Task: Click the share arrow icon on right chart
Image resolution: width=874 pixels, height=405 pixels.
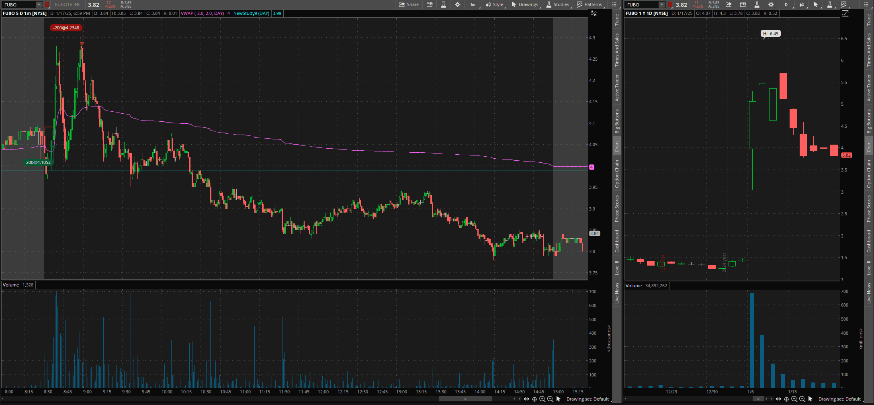Action: (x=729, y=4)
